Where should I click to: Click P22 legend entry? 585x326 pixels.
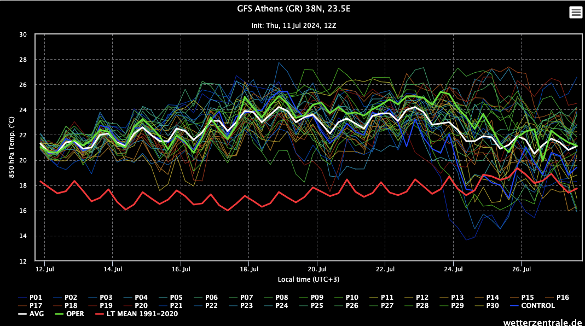(206, 305)
